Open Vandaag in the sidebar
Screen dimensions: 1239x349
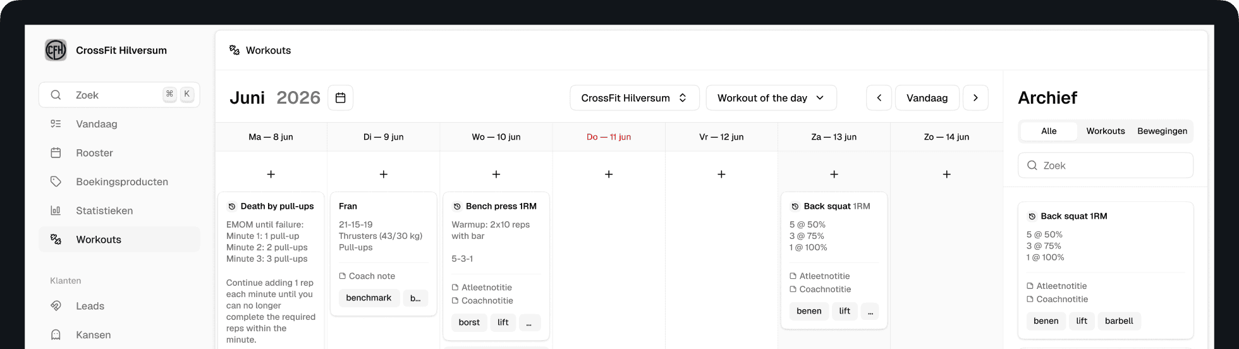click(x=119, y=124)
